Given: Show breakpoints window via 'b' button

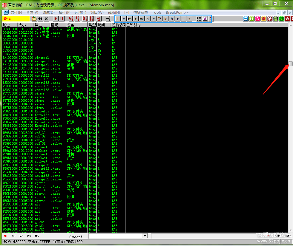Looking at the screenshot, I should click(171, 19).
